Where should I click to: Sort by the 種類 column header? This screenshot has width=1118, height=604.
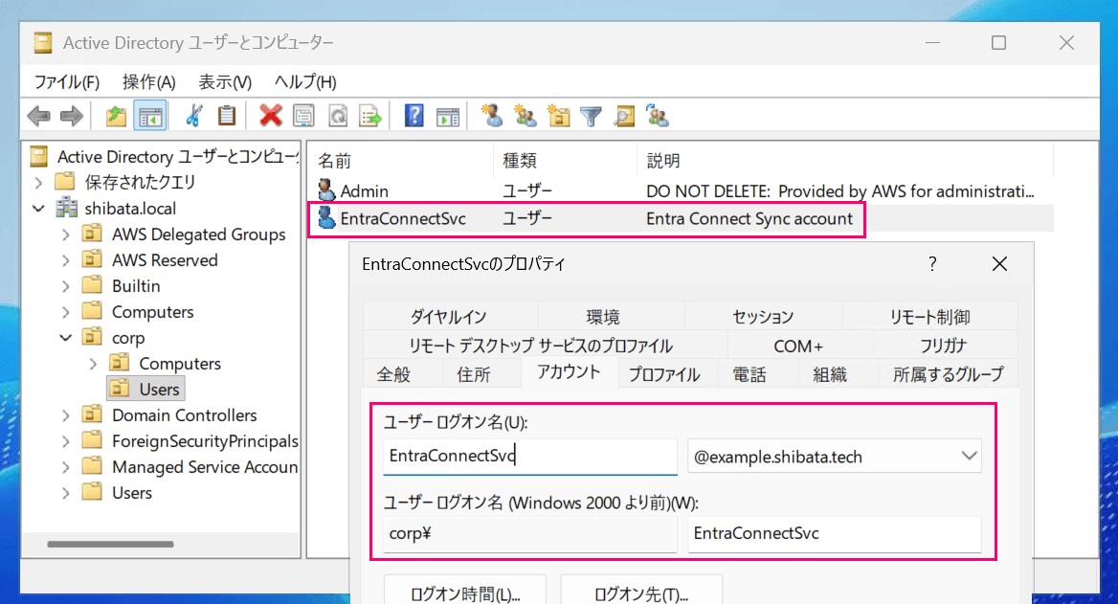click(565, 161)
